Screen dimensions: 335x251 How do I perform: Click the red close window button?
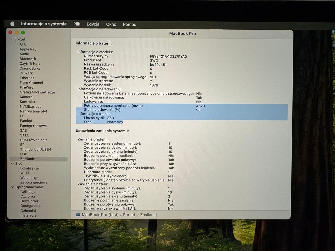(10, 32)
